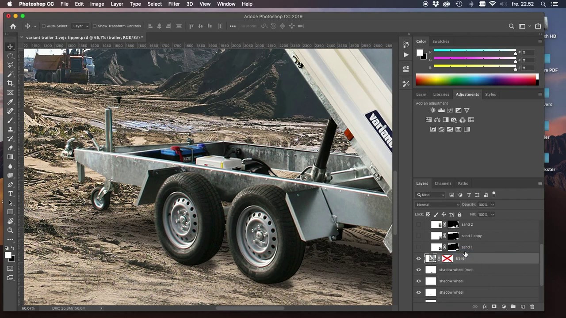Select the Gradient tool
The height and width of the screenshot is (318, 566).
pyautogui.click(x=10, y=157)
